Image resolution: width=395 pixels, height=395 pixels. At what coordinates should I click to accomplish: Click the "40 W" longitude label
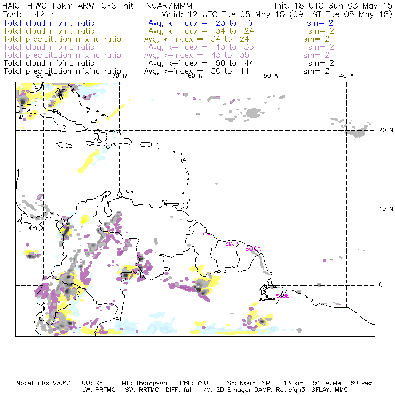[346, 76]
